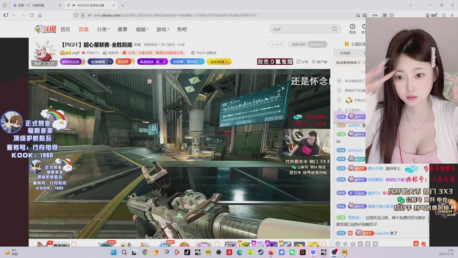Image resolution: width=458 pixels, height=258 pixels.
Task: Click username MrNotch in chat
Action: [356, 150]
